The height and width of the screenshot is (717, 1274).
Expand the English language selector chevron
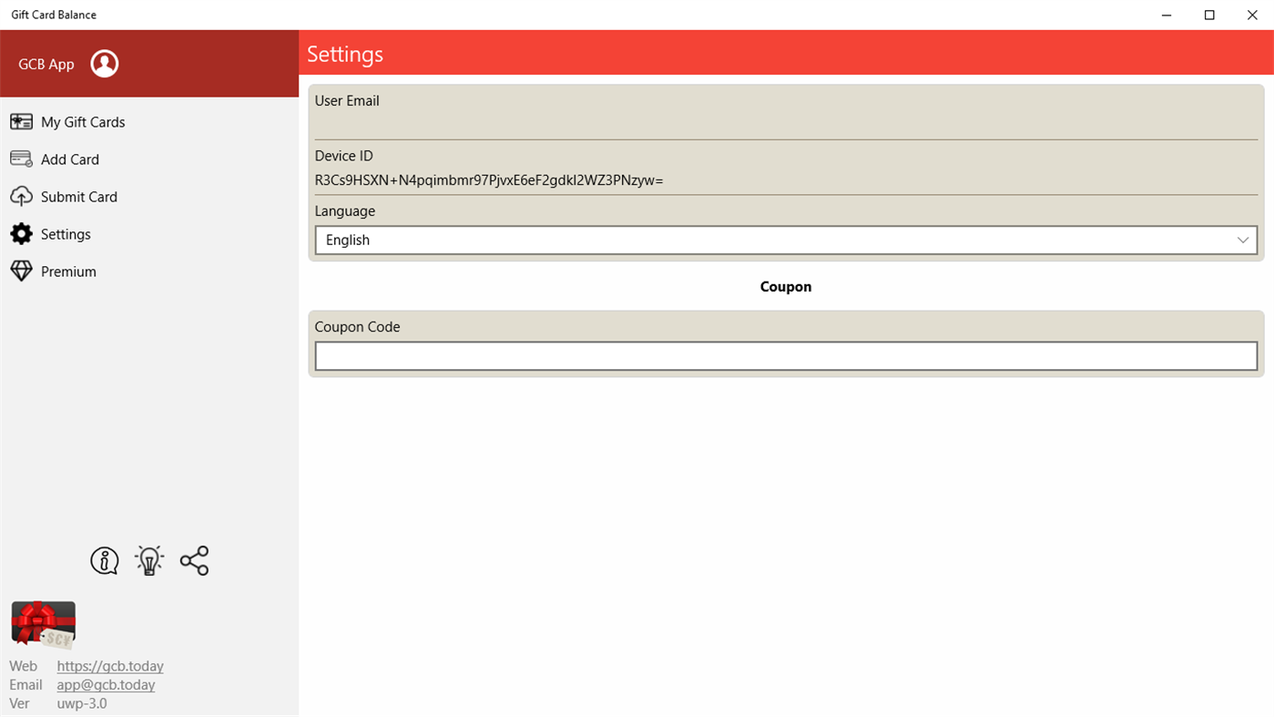click(1243, 240)
